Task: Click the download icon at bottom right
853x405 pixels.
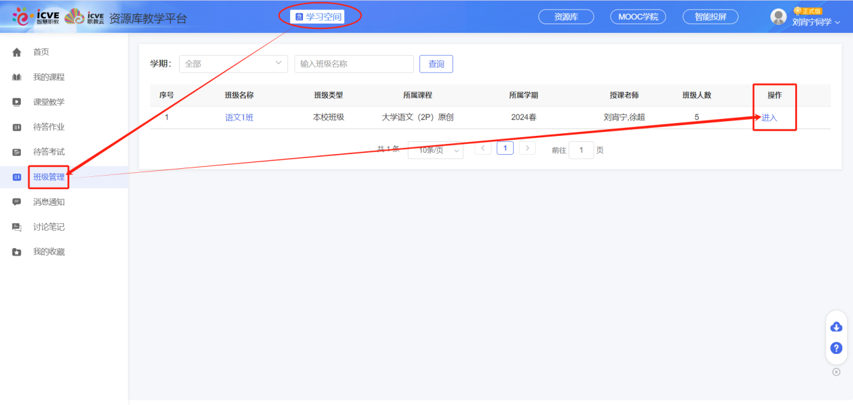Action: click(835, 326)
